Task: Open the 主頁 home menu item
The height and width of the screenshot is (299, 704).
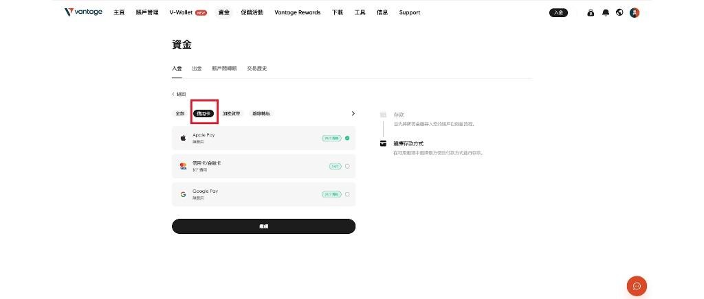Action: 119,12
